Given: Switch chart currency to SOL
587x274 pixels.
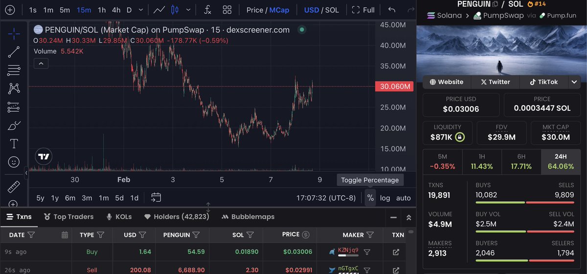Looking at the screenshot, I should pos(333,10).
